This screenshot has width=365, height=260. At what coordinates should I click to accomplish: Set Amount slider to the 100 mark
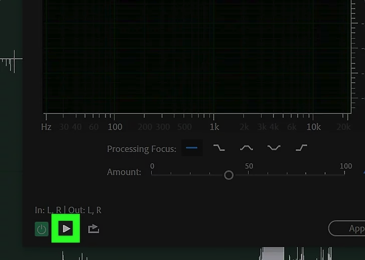click(x=345, y=174)
